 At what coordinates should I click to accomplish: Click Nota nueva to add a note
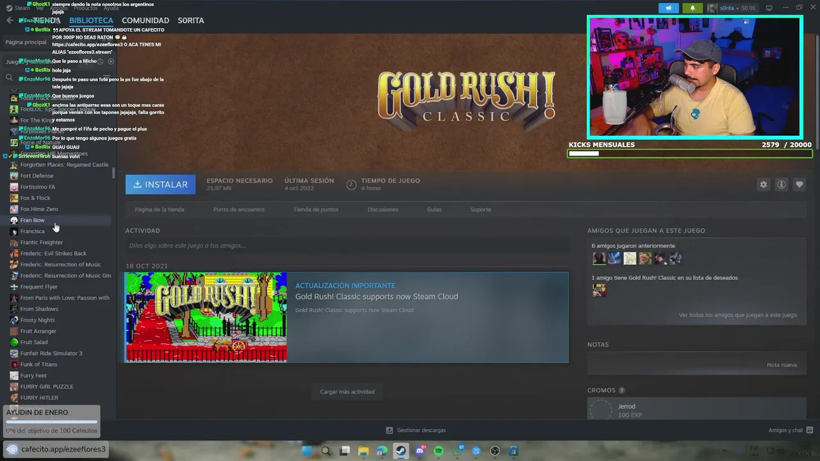point(782,365)
